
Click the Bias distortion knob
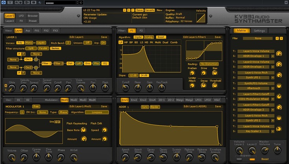tap(215, 73)
